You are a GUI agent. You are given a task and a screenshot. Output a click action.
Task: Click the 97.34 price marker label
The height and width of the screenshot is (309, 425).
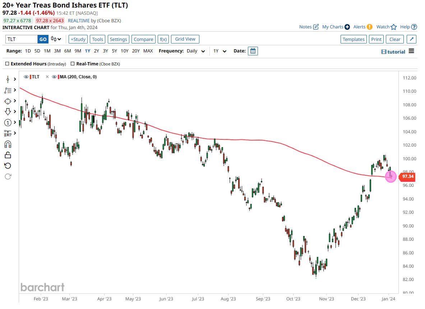pos(407,176)
